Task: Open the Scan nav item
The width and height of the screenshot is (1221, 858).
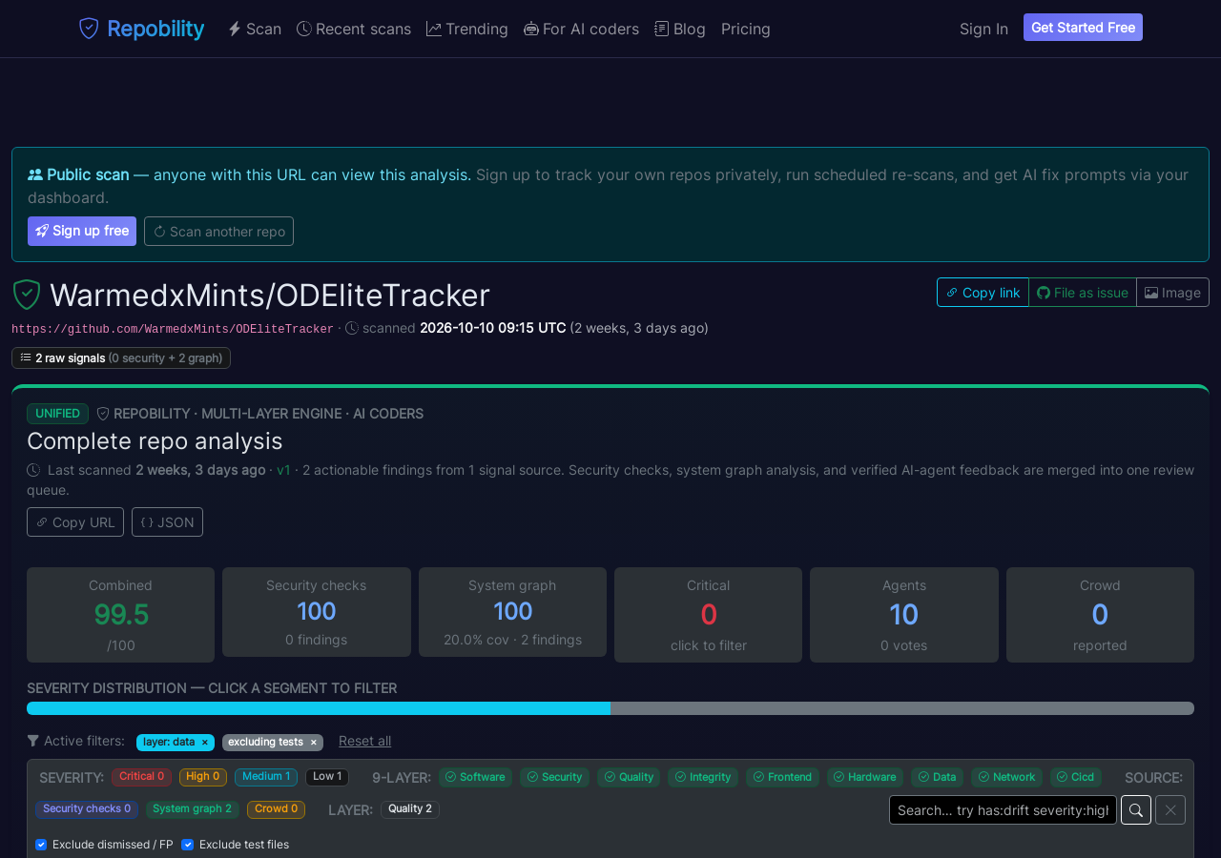Action: point(255,29)
